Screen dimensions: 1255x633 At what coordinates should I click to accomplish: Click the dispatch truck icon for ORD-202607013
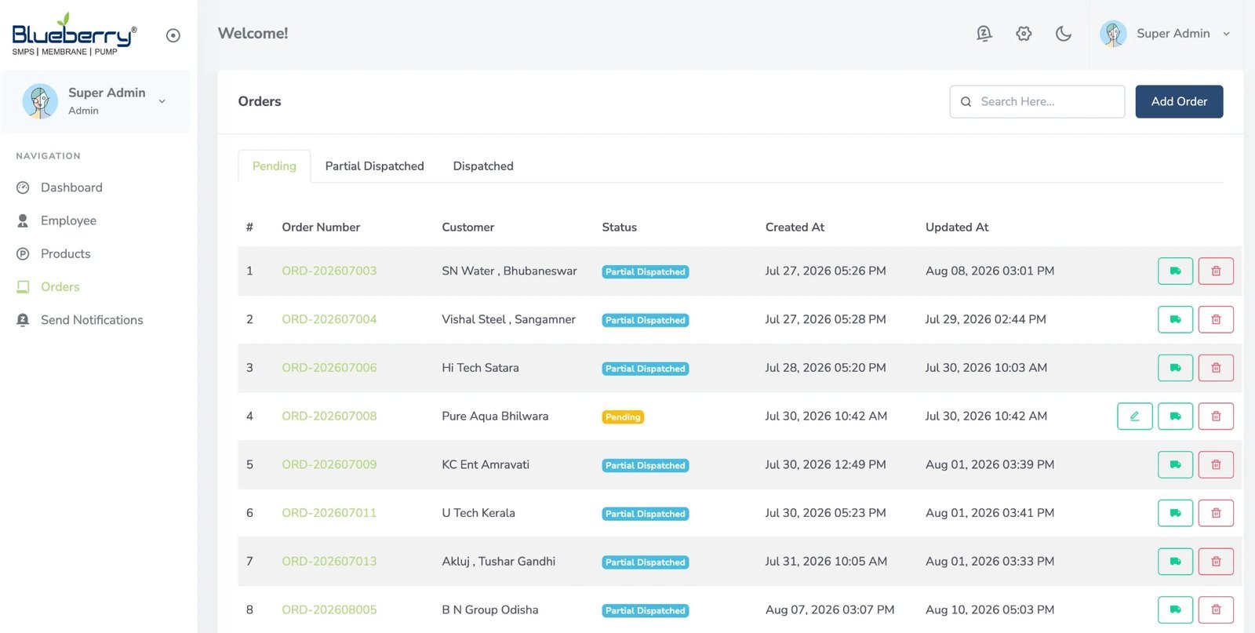click(x=1175, y=562)
